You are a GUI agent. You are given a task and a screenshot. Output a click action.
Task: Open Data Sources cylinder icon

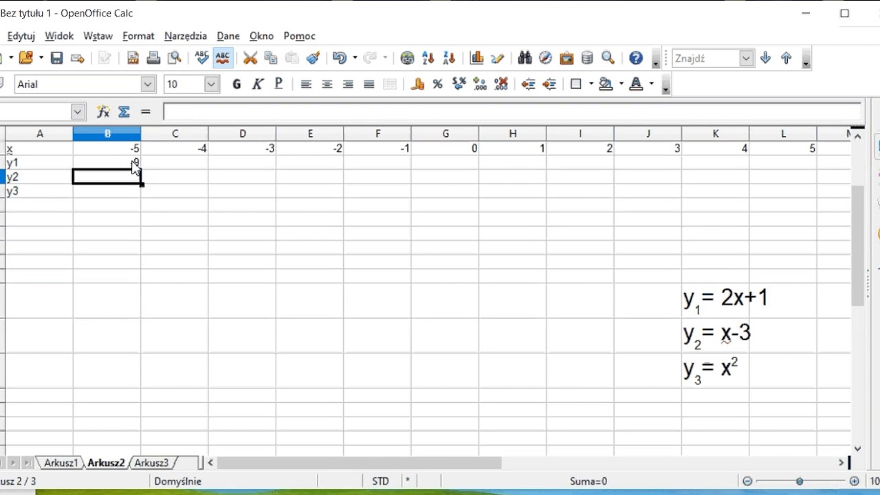[587, 58]
